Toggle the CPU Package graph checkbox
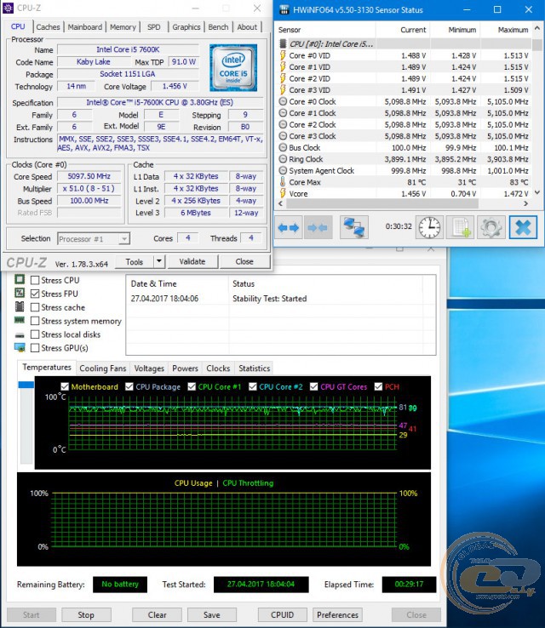 coord(129,386)
